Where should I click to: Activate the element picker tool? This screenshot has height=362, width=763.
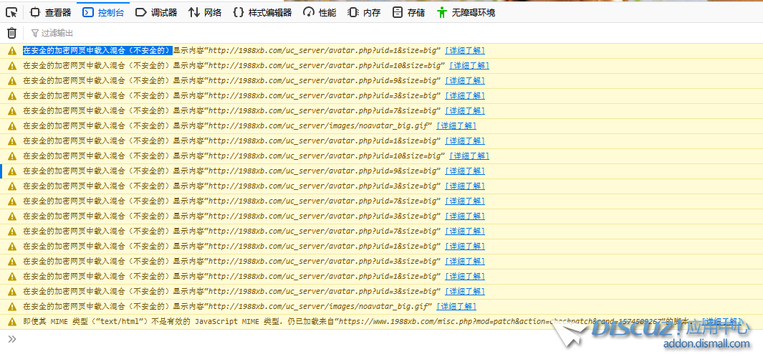11,12
